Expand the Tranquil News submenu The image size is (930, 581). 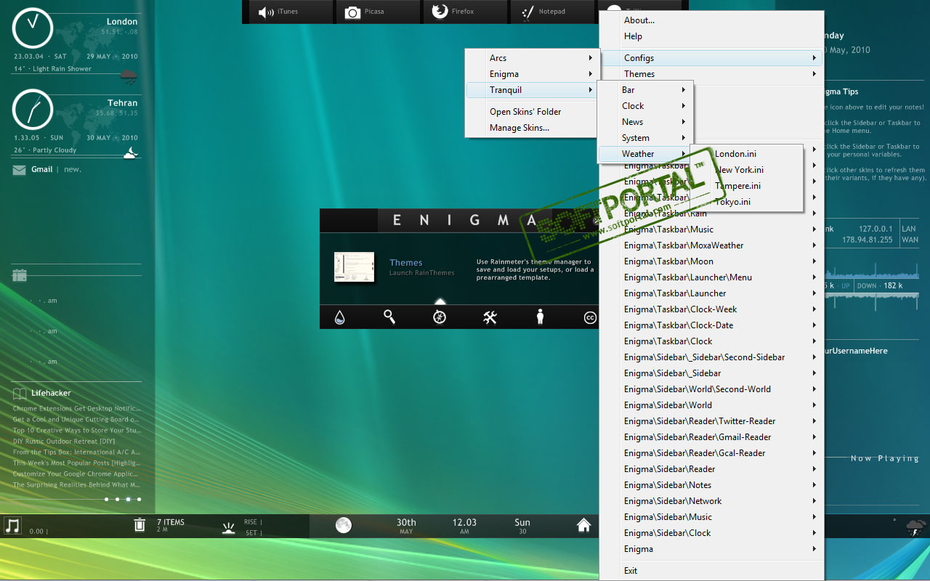coord(645,122)
